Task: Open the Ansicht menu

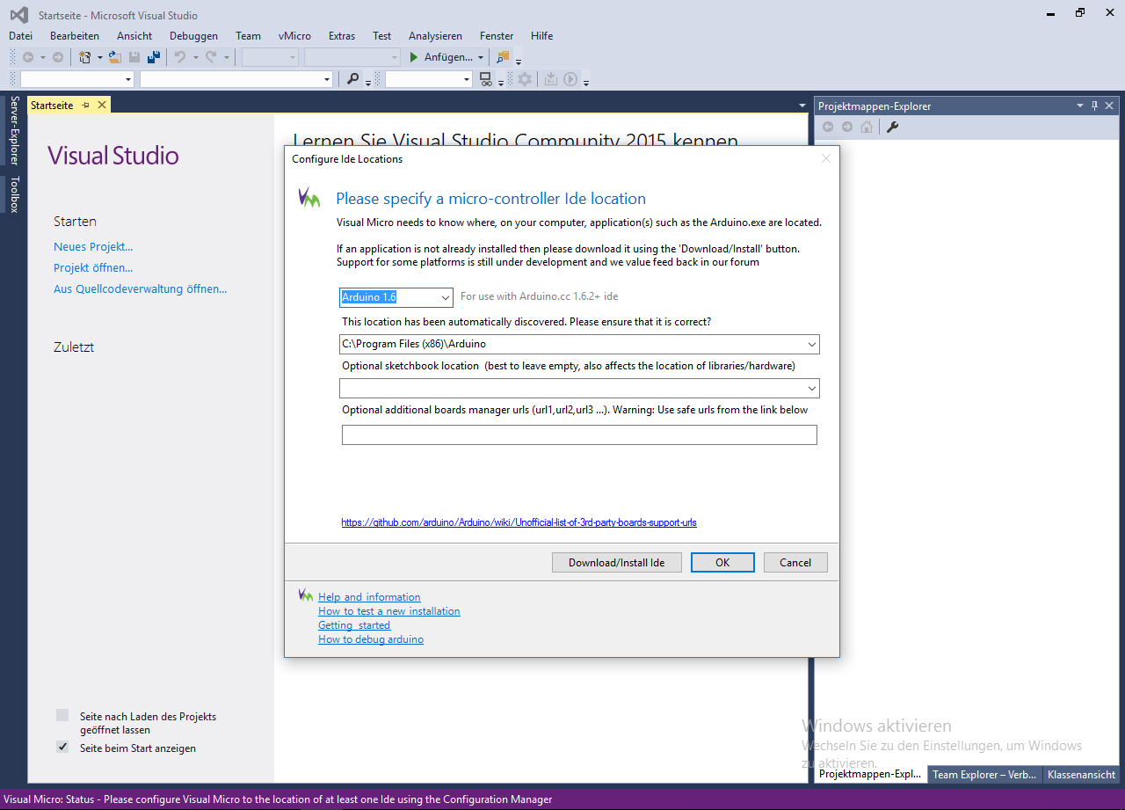Action: point(134,36)
